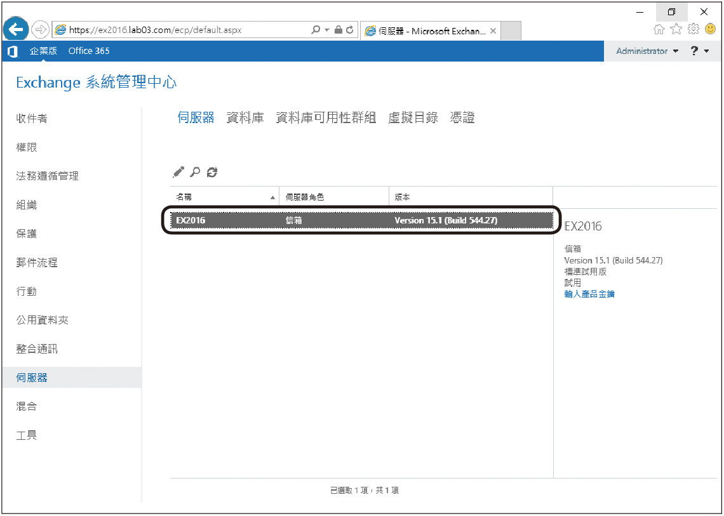Click the address bar lock security icon

[x=339, y=30]
